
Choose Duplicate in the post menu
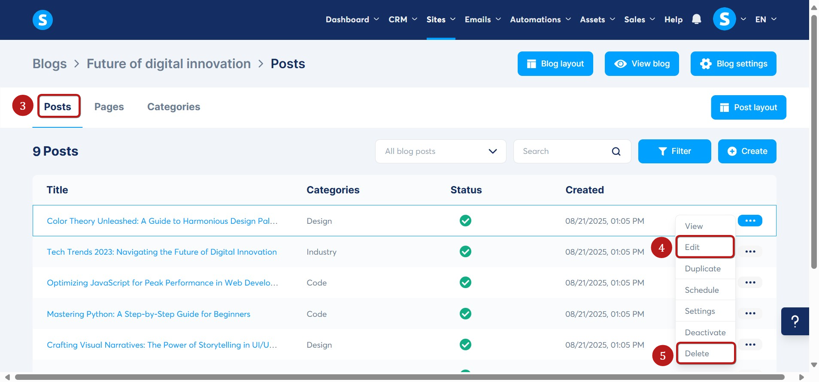(x=703, y=269)
